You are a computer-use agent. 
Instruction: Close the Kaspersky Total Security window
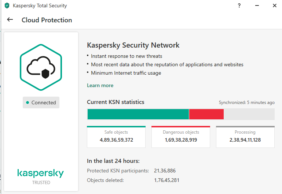point(274,5)
